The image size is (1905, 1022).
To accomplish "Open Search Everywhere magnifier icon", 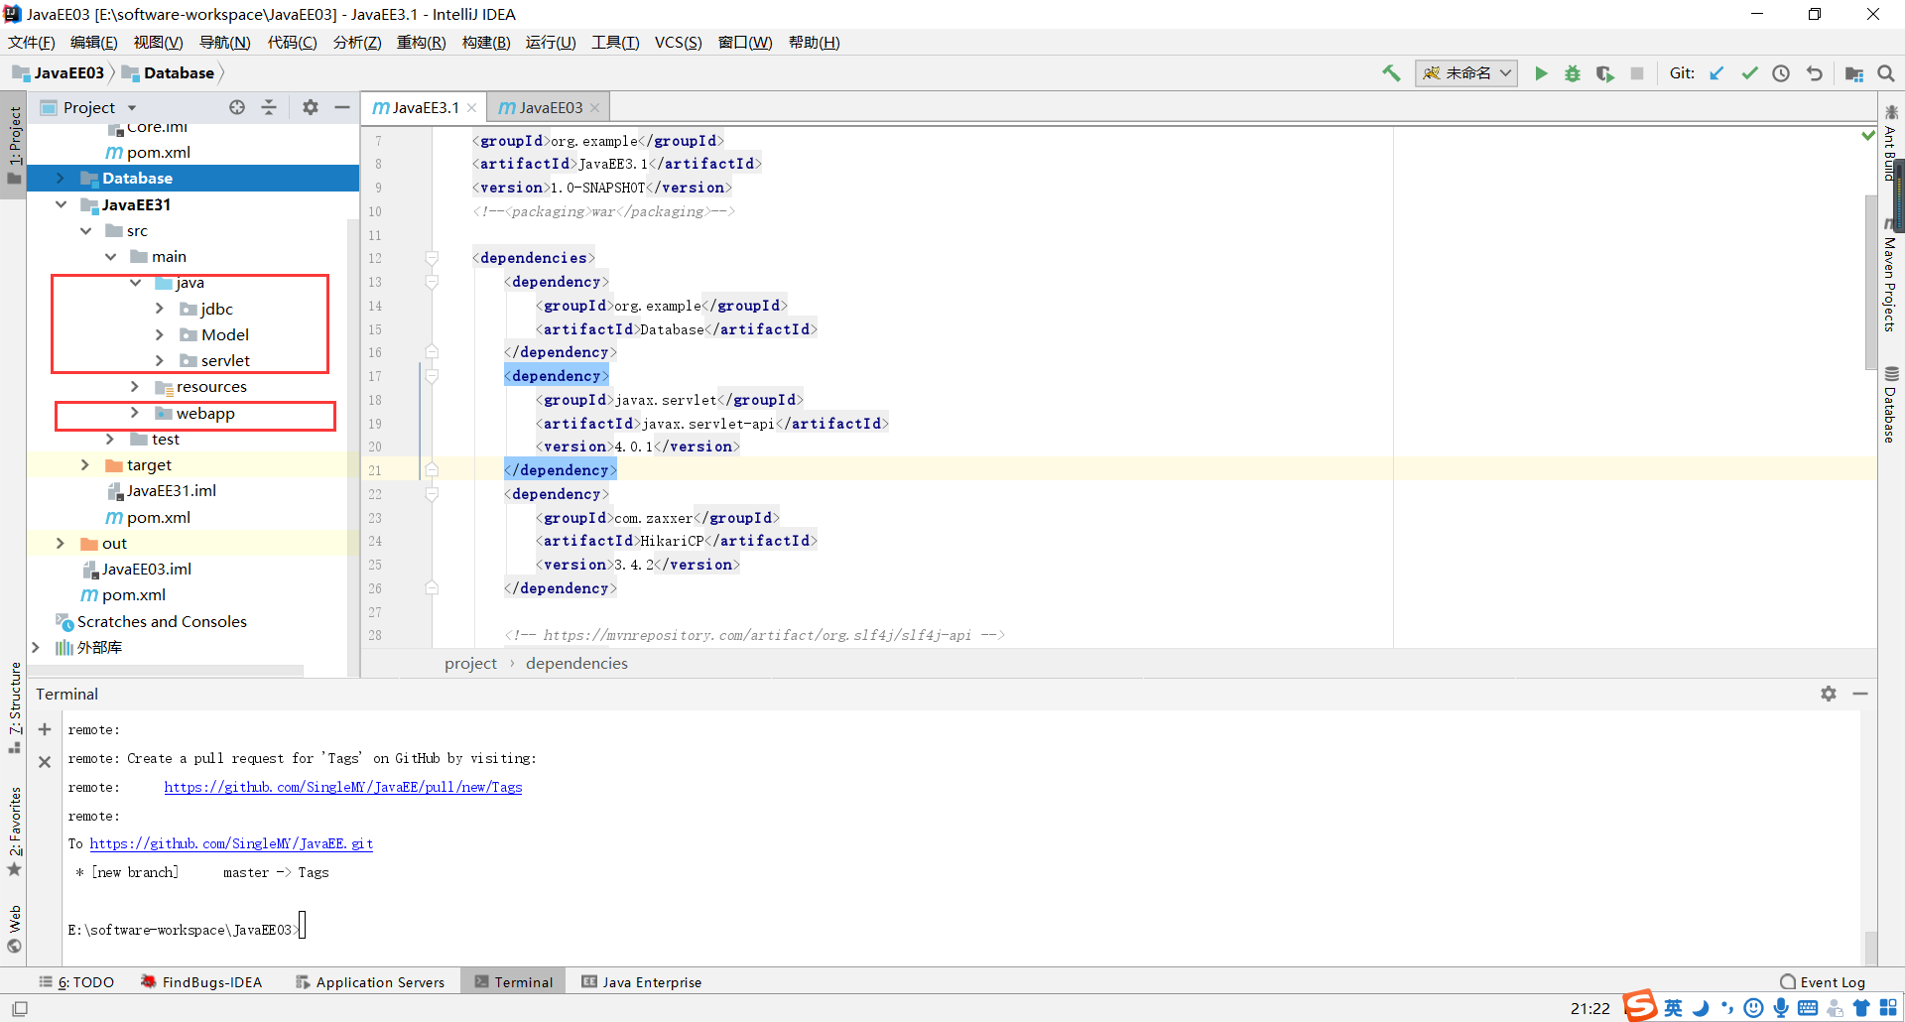I will tap(1886, 73).
